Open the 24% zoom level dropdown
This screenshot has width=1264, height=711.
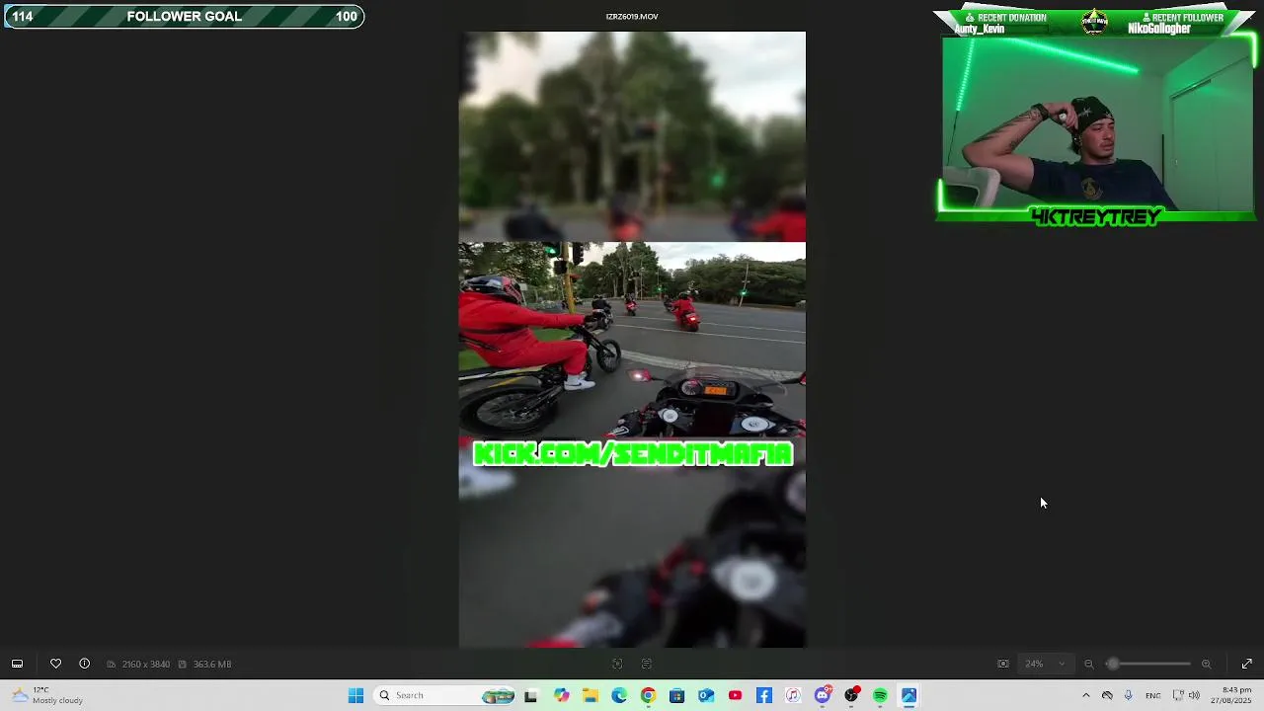click(x=1045, y=664)
